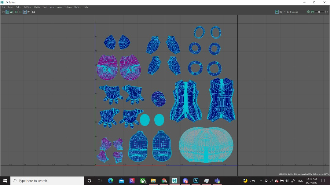Click the Textures menu item
This screenshot has width=330, height=185.
tap(68, 7)
